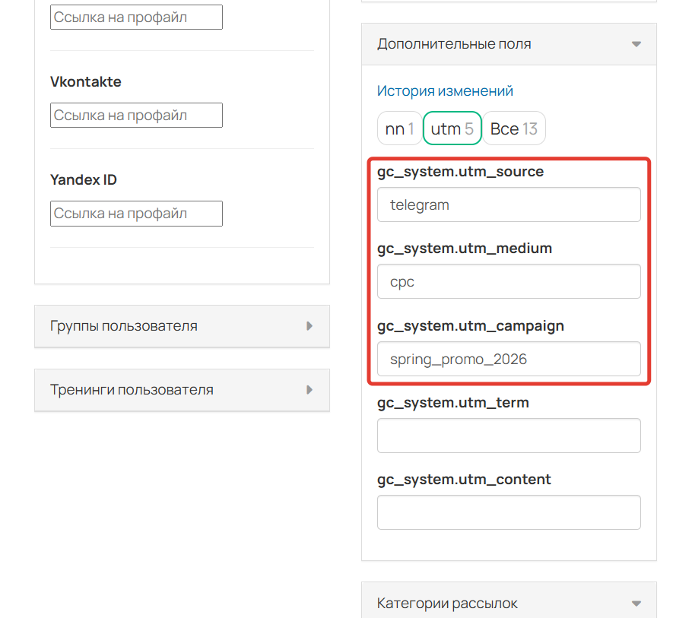Expand the Группы пользователя panel
The height and width of the screenshot is (618, 692).
(x=182, y=325)
